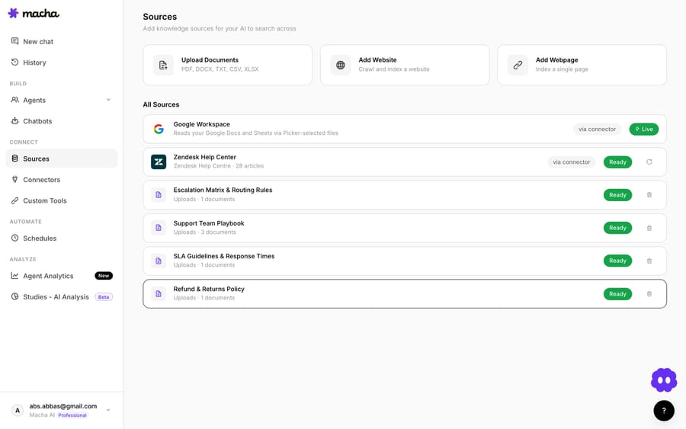Click the Google Workspace source name
Screen dimensions: 686x429
(x=202, y=124)
